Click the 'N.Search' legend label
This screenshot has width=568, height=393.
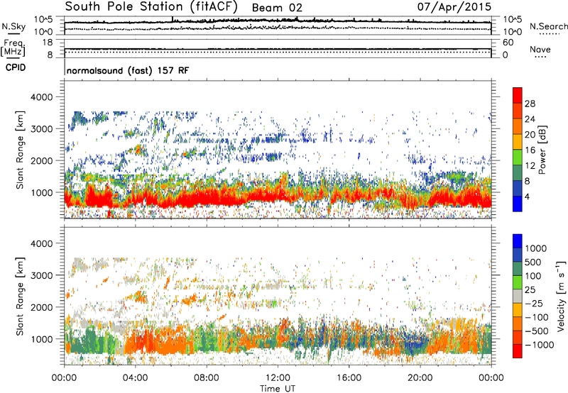coord(548,26)
